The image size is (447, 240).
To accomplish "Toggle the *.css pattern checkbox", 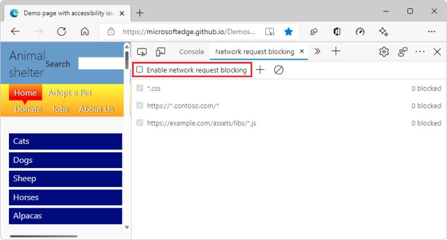I will [140, 88].
